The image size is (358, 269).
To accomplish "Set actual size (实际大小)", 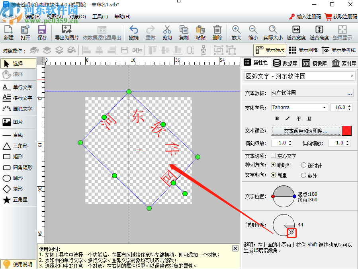I will click(273, 33).
